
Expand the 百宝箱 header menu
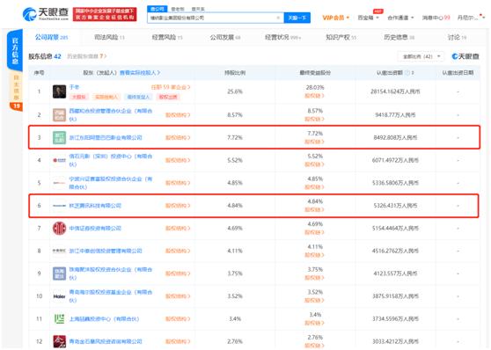(368, 18)
